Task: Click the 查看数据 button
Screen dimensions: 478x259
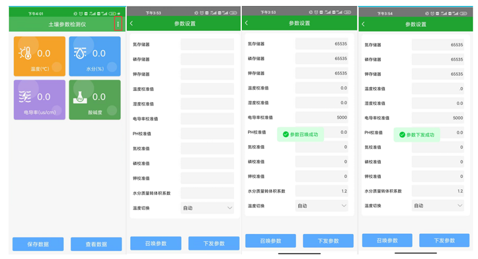Action: 96,244
